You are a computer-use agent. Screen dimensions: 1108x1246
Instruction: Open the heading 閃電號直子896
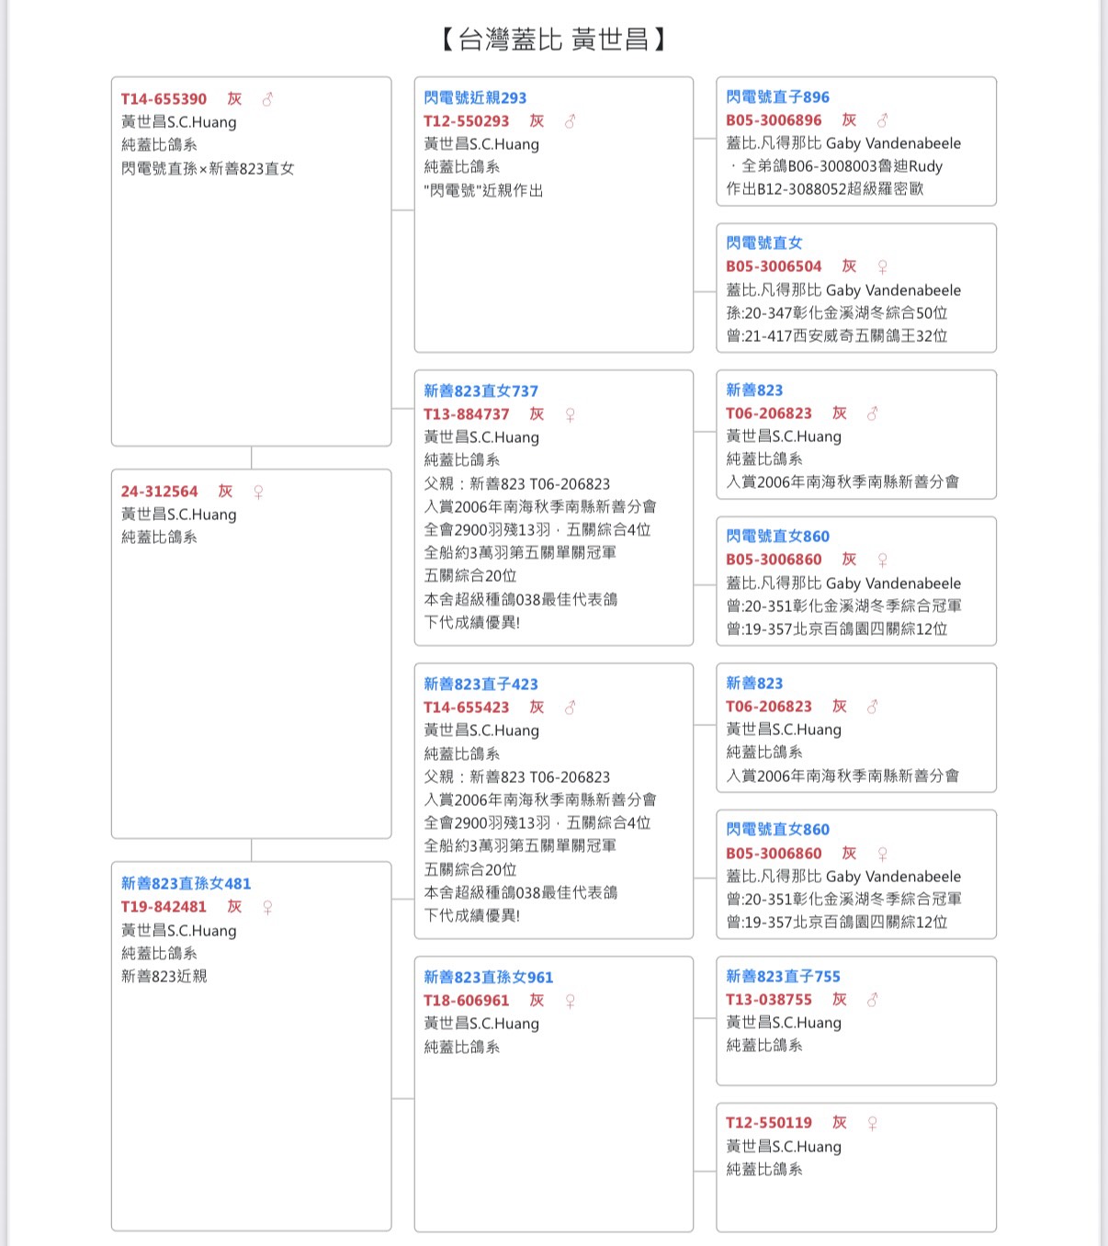[778, 97]
